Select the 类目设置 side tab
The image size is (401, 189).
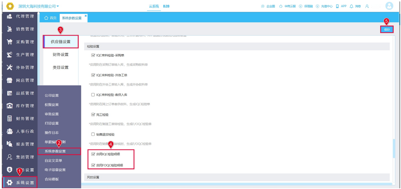click(61, 68)
